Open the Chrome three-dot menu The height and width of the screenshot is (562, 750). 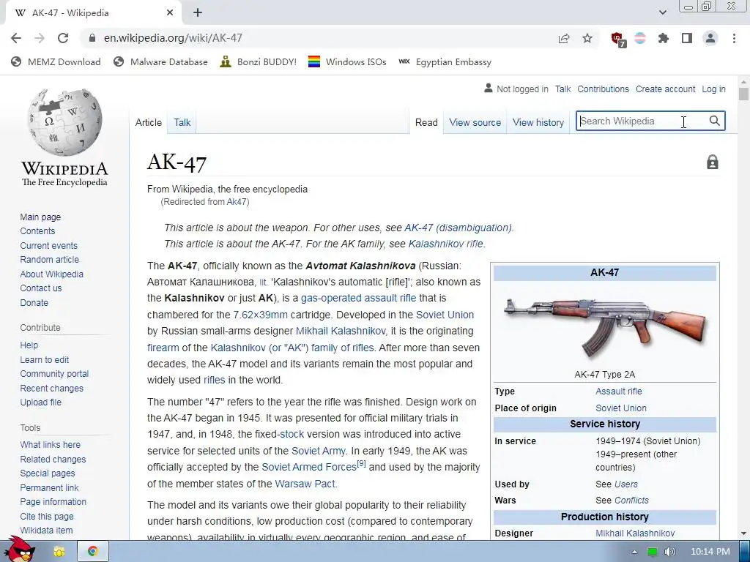pyautogui.click(x=734, y=38)
